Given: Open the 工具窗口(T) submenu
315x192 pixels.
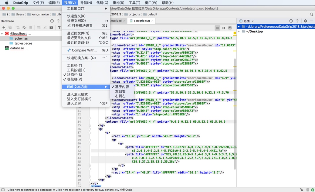Looking at the screenshot, I should 86,8.
